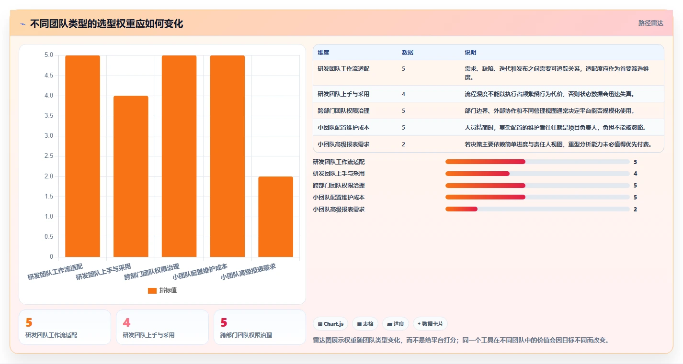Select the chart bar for 研发团队工作流适配
This screenshot has height=364, width=683.
[x=83, y=156]
